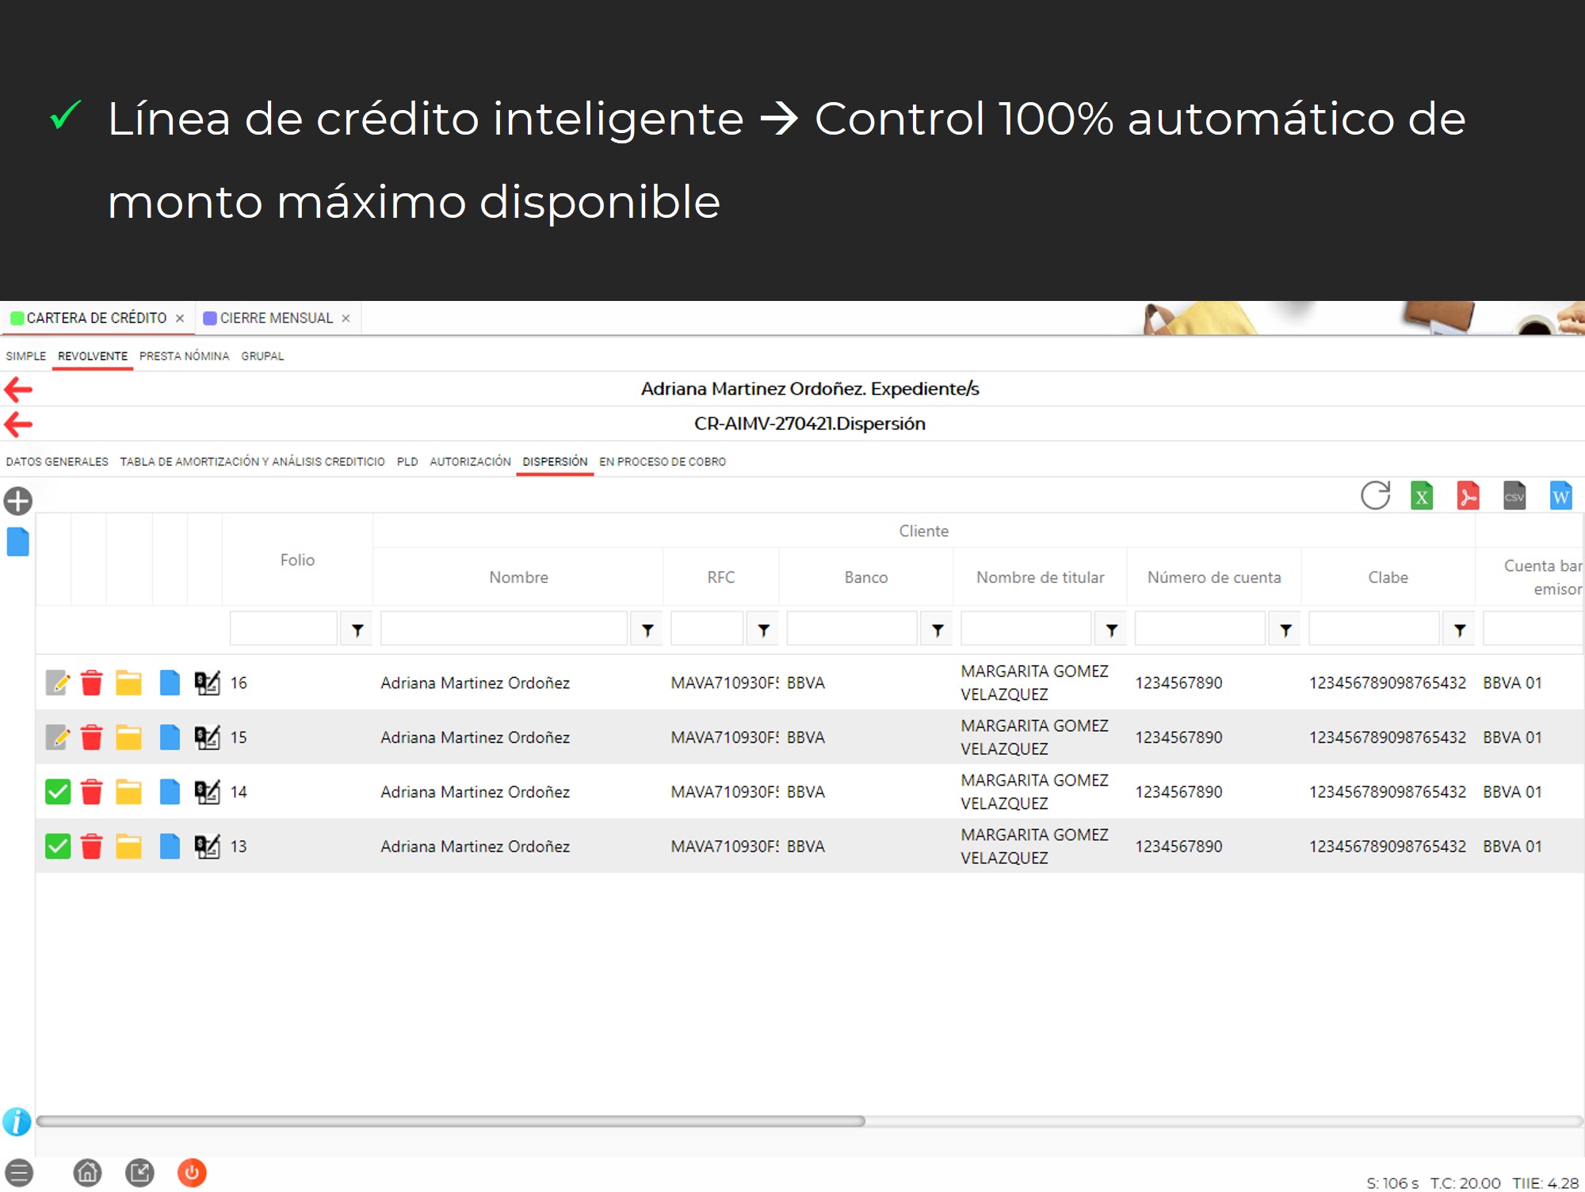The height and width of the screenshot is (1192, 1585).
Task: Open the yellow folder for folio 15
Action: click(128, 737)
